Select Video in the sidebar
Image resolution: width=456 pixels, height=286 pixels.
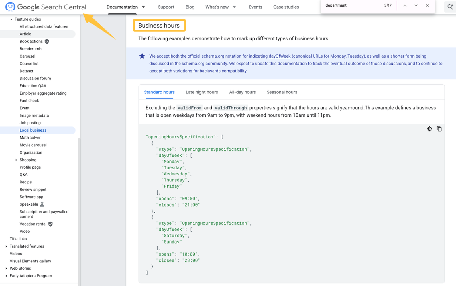pyautogui.click(x=25, y=231)
